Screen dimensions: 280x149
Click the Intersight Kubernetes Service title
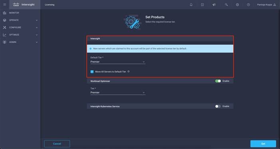point(105,107)
